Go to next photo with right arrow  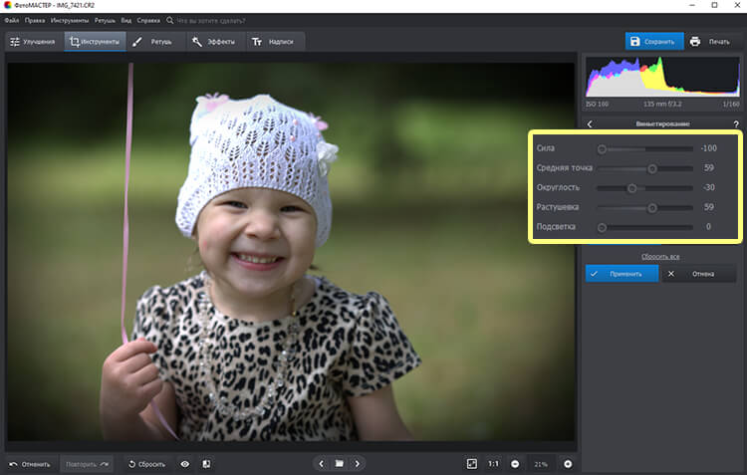[358, 464]
